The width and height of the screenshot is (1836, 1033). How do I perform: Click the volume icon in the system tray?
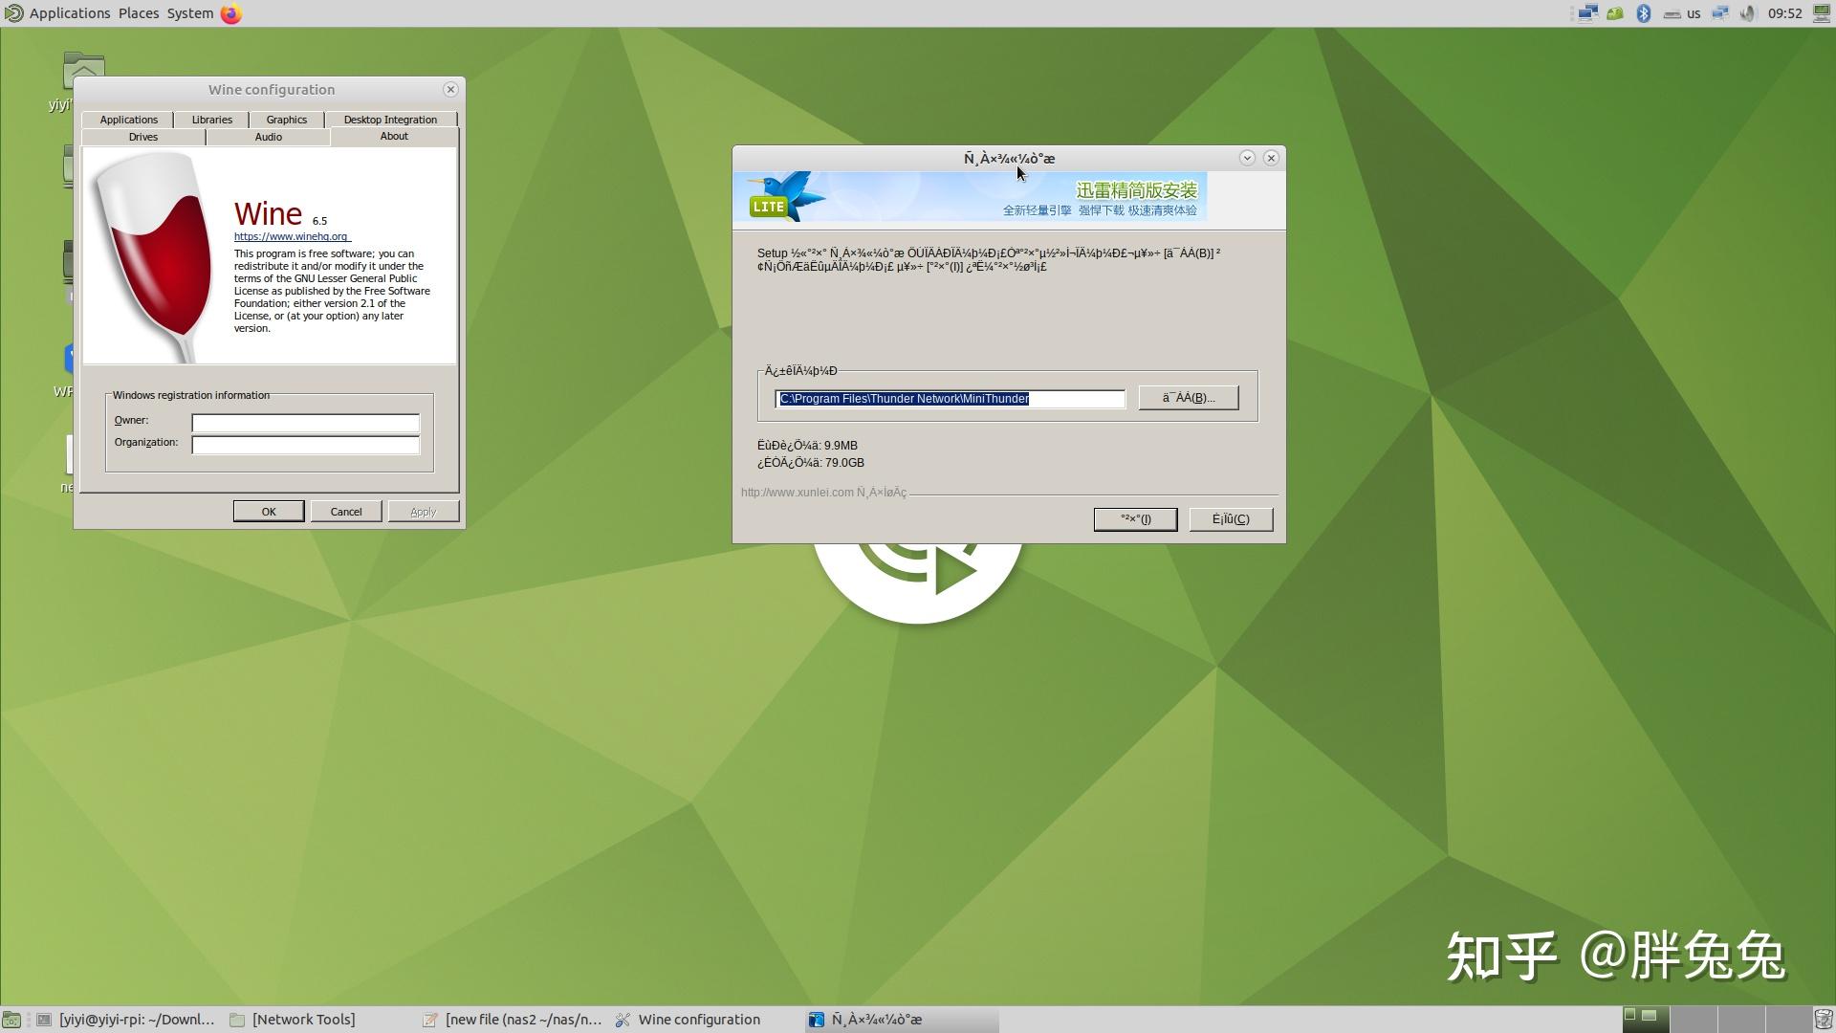pyautogui.click(x=1748, y=13)
